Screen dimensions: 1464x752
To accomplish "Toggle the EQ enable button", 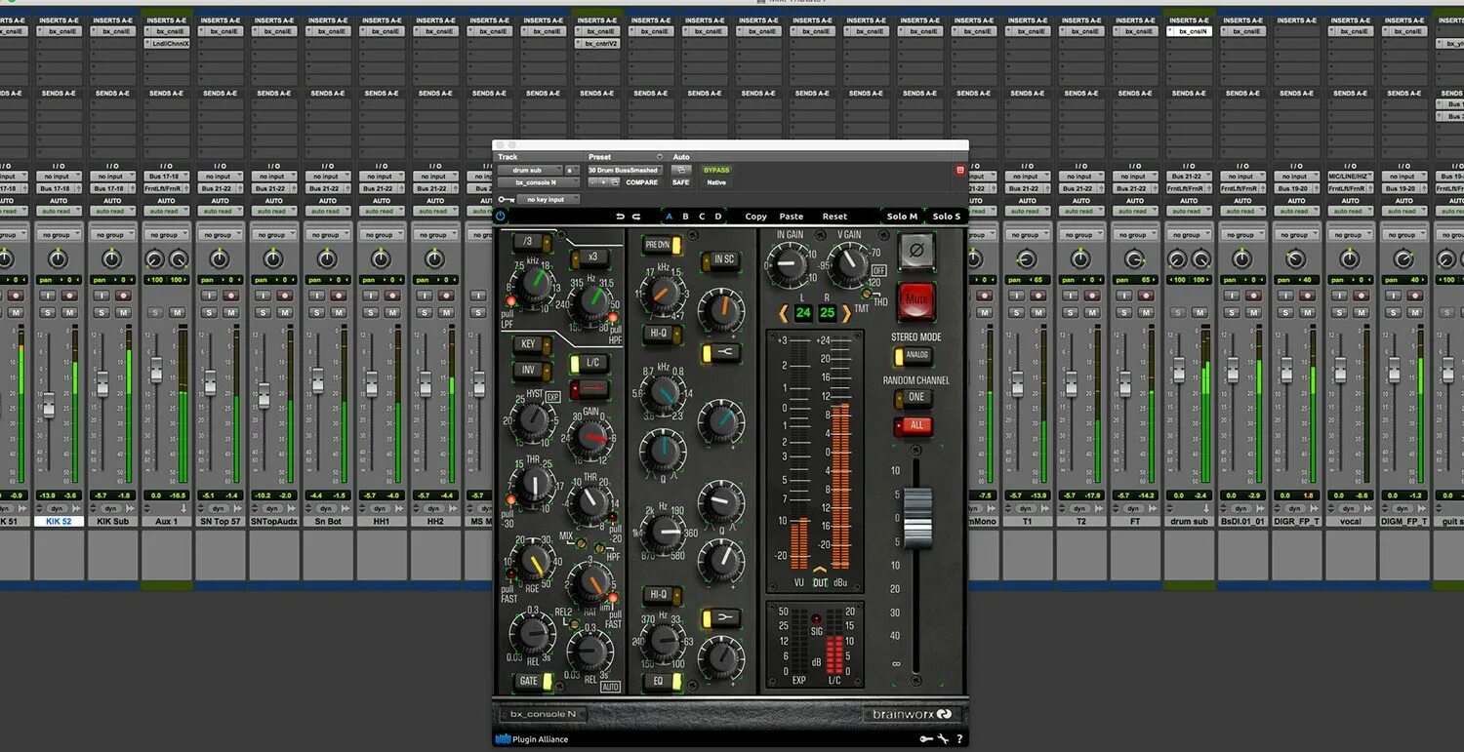I will tap(662, 681).
